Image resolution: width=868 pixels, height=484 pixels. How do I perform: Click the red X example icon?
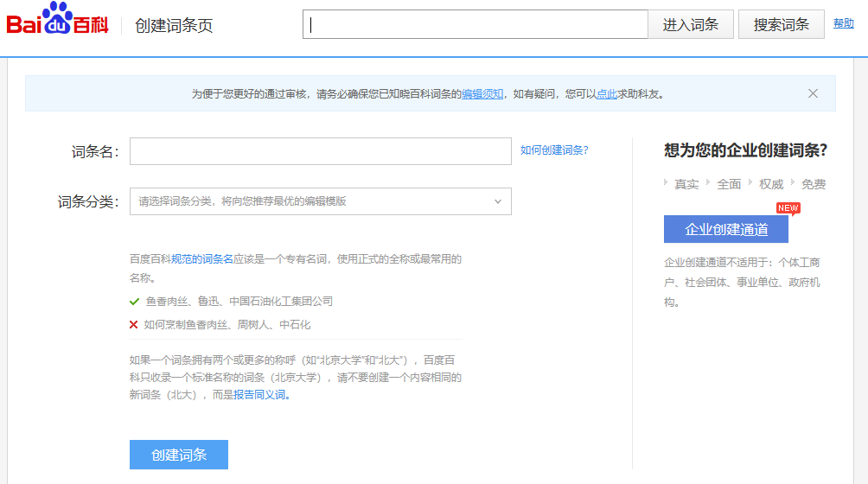[134, 325]
